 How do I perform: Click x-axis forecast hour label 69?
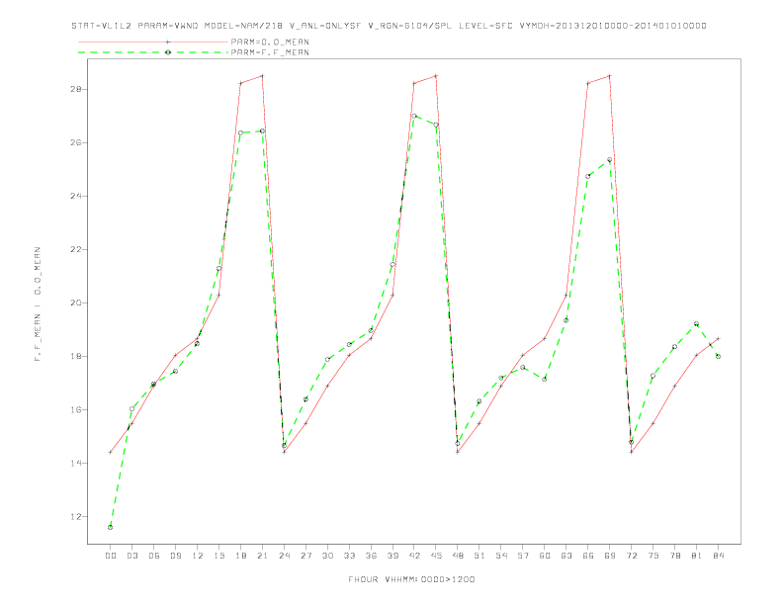point(610,556)
